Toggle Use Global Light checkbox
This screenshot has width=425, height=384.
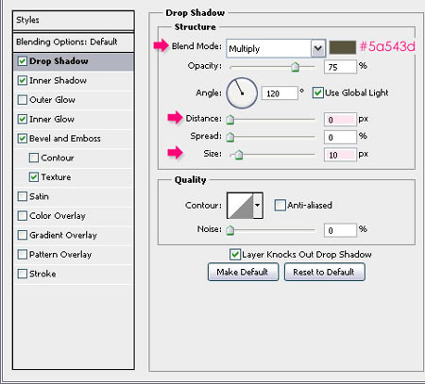point(318,92)
